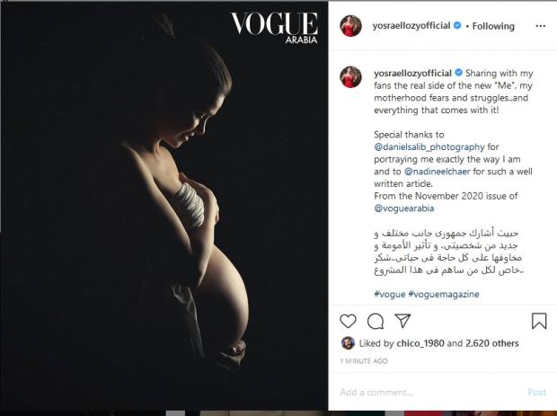The height and width of the screenshot is (416, 557).
Task: Like the post with the heart icon
Action: [348, 321]
